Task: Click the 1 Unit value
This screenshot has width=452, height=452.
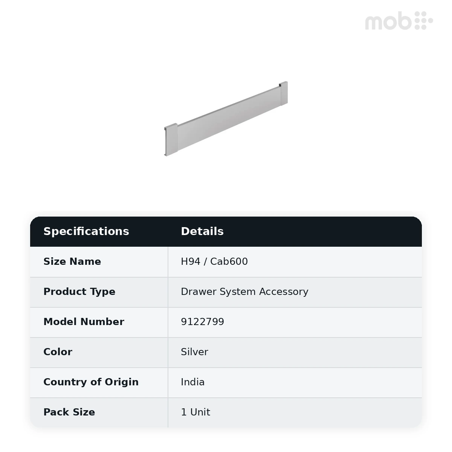Action: 195,412
